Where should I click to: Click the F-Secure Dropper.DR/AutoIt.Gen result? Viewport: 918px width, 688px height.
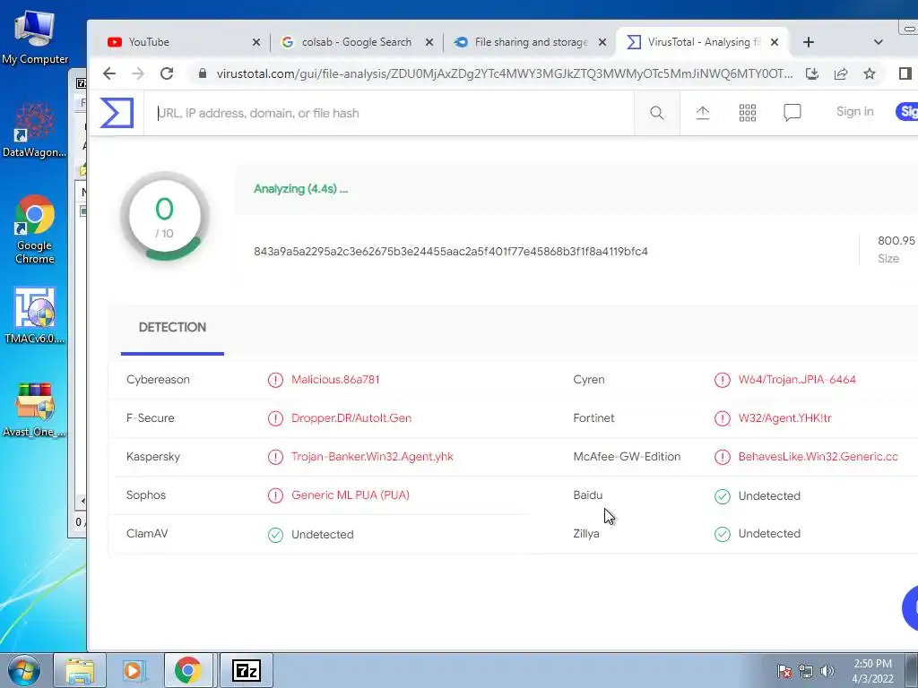(x=351, y=418)
